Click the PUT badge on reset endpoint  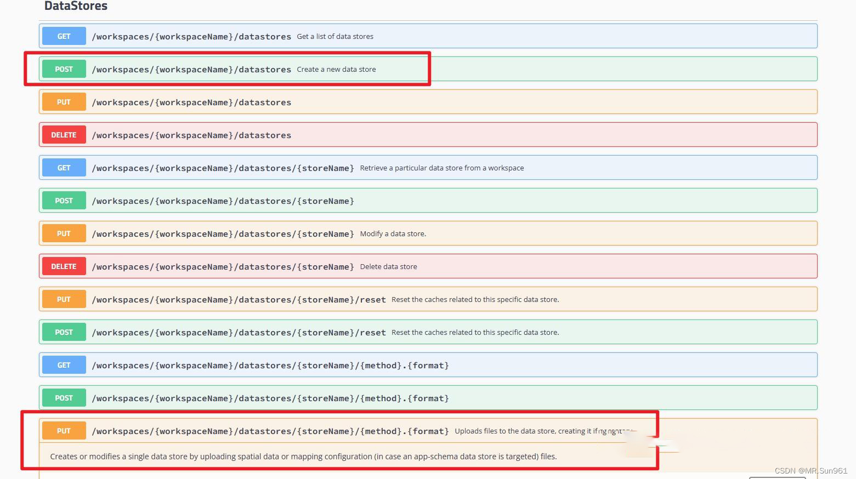coord(64,299)
